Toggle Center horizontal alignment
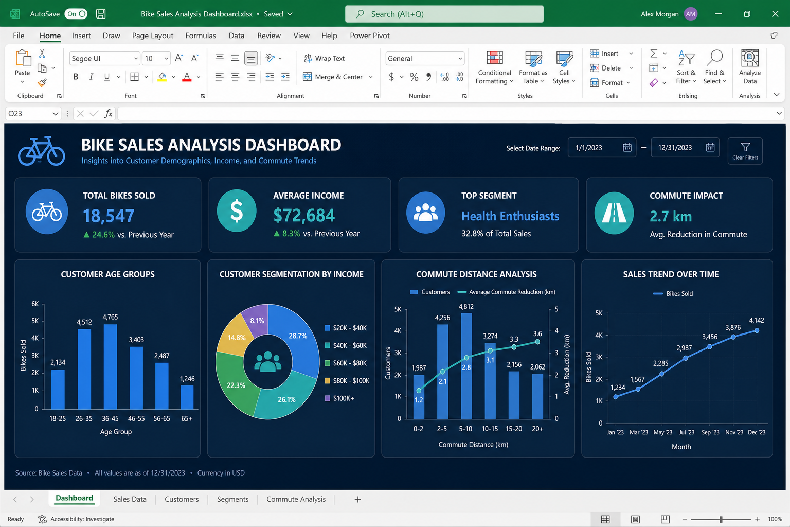Viewport: 790px width, 527px height. (235, 77)
